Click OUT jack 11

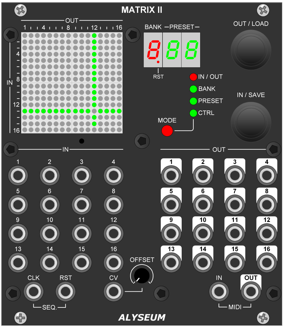[235, 234]
